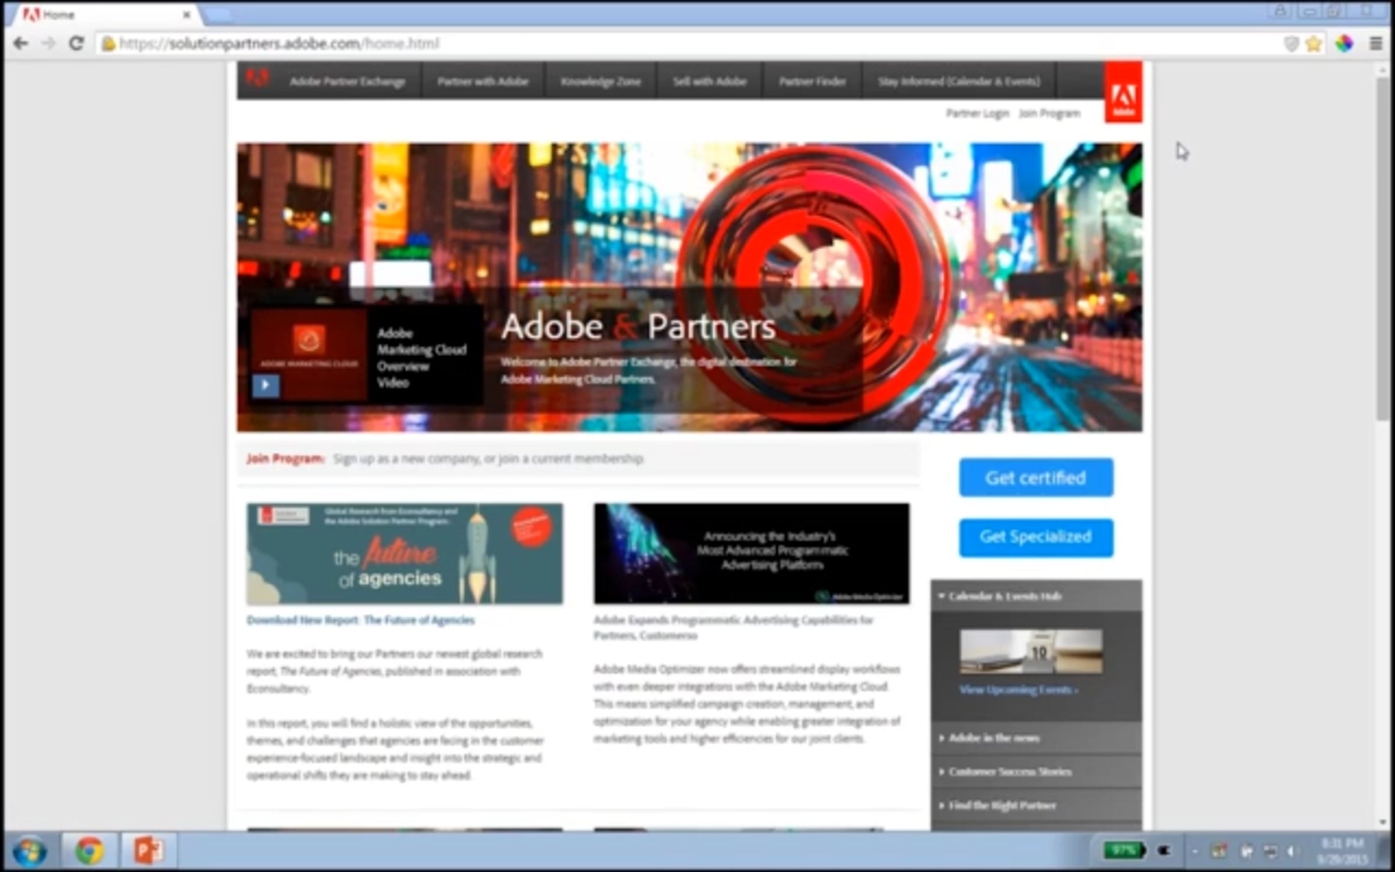
Task: Click the volume speaker icon in the tray
Action: [x=1292, y=852]
